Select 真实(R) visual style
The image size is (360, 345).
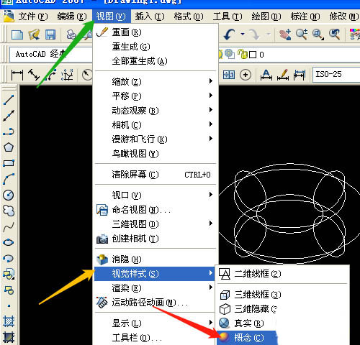tap(282, 323)
